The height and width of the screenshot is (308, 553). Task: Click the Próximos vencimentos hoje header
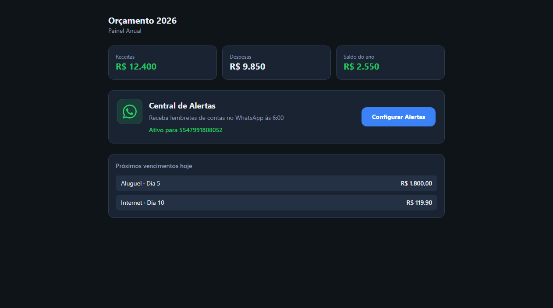tap(154, 166)
